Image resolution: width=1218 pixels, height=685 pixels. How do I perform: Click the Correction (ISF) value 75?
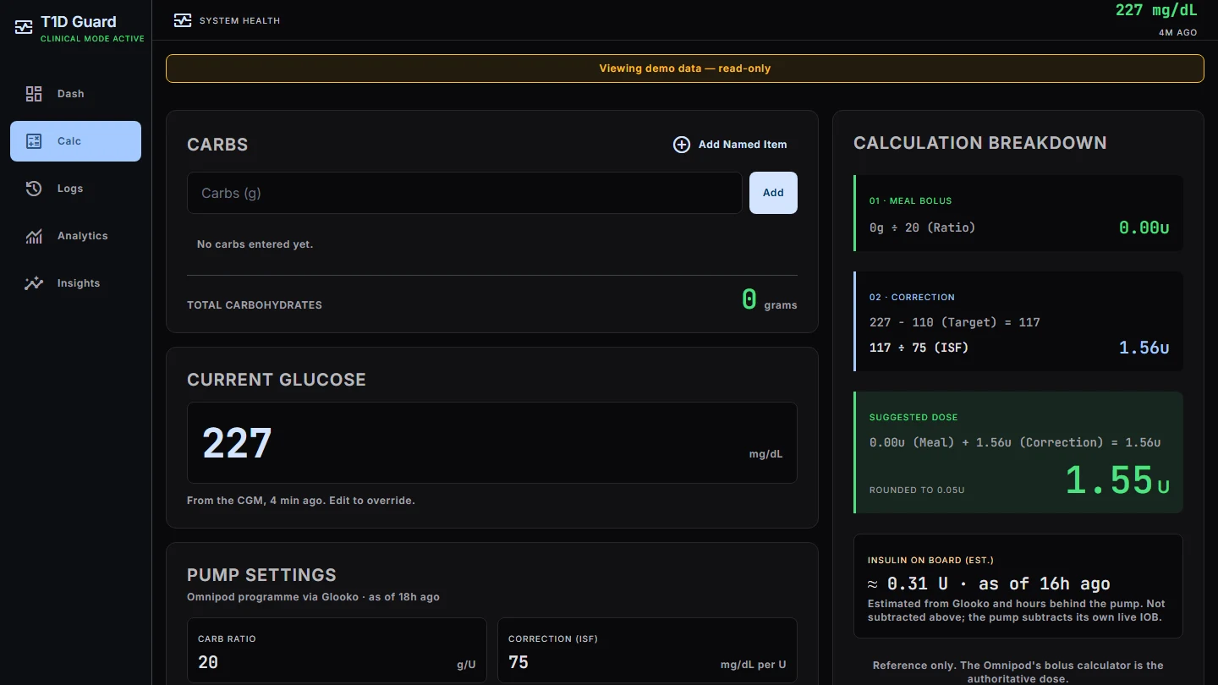click(518, 662)
